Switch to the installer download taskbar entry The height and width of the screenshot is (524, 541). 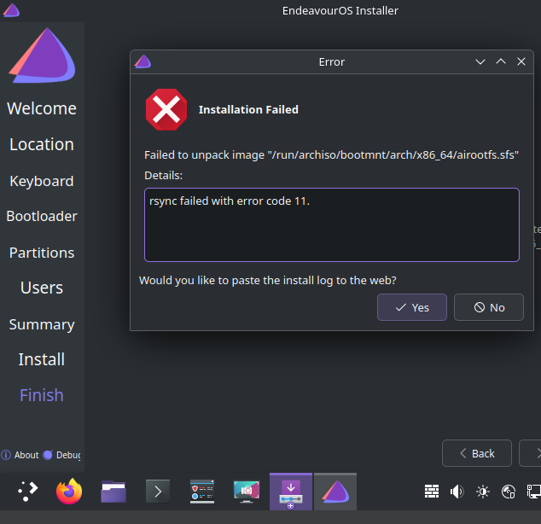pyautogui.click(x=291, y=492)
